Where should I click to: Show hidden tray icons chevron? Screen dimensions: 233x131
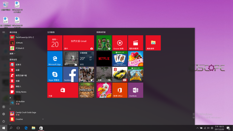coord(197,128)
